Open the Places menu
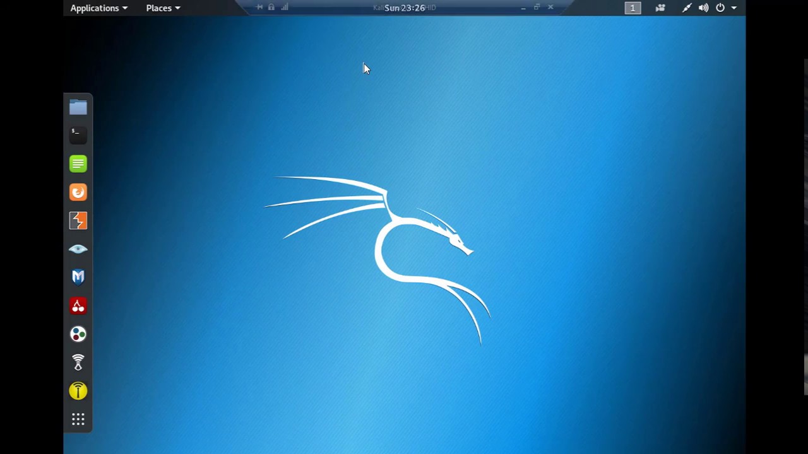Screen dimensions: 808x454 (x=163, y=8)
